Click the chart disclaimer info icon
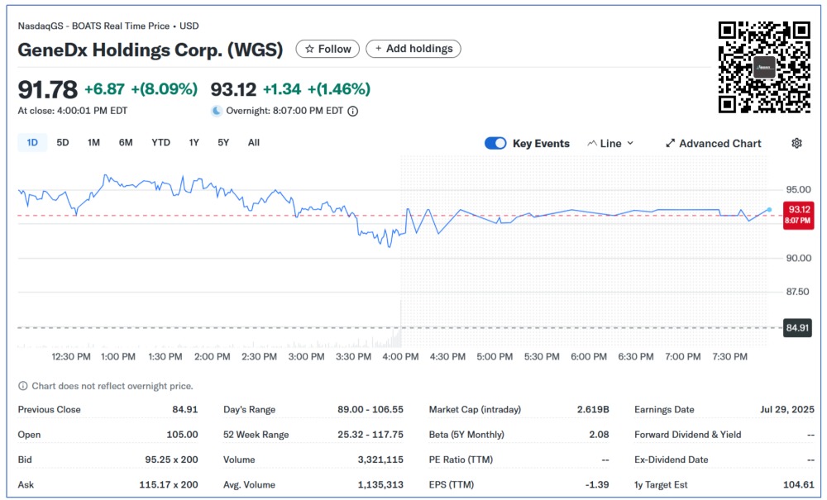Screen dimensions: 827x500 pyautogui.click(x=22, y=386)
